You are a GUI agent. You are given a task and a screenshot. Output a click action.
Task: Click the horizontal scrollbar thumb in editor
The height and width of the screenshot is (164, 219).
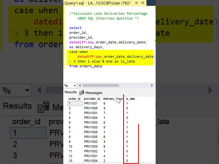[x=101, y=85]
